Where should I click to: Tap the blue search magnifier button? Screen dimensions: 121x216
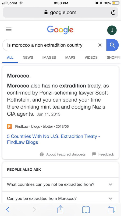pyautogui.click(x=112, y=45)
